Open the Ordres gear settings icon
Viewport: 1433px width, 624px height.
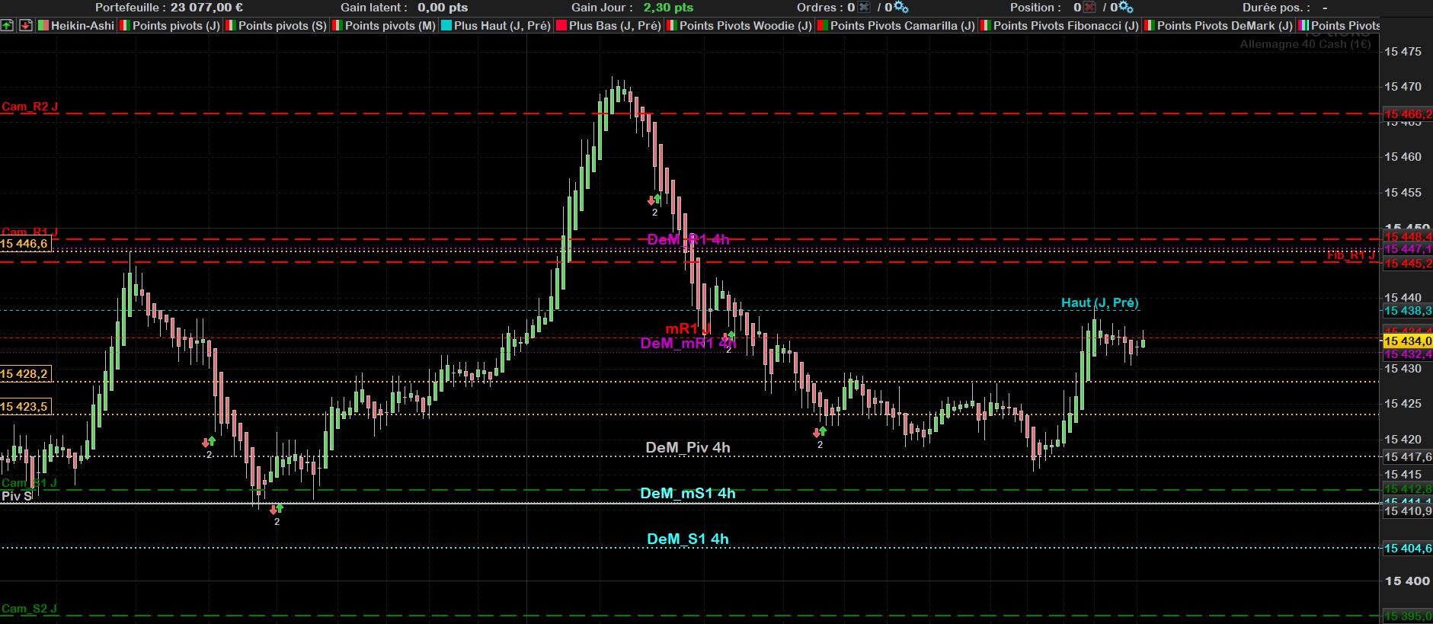900,8
